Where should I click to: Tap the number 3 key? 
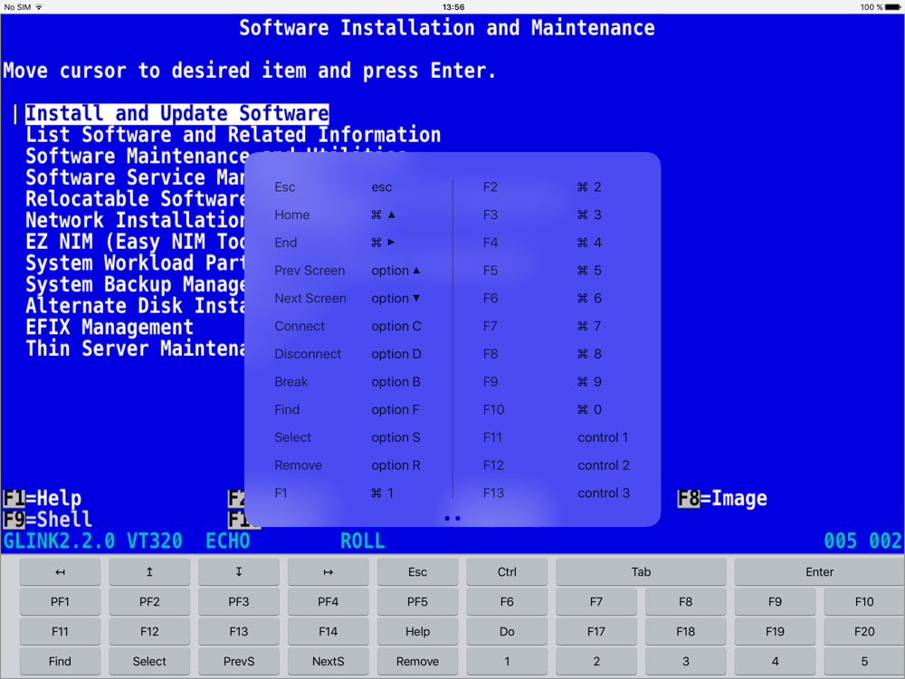click(x=686, y=662)
